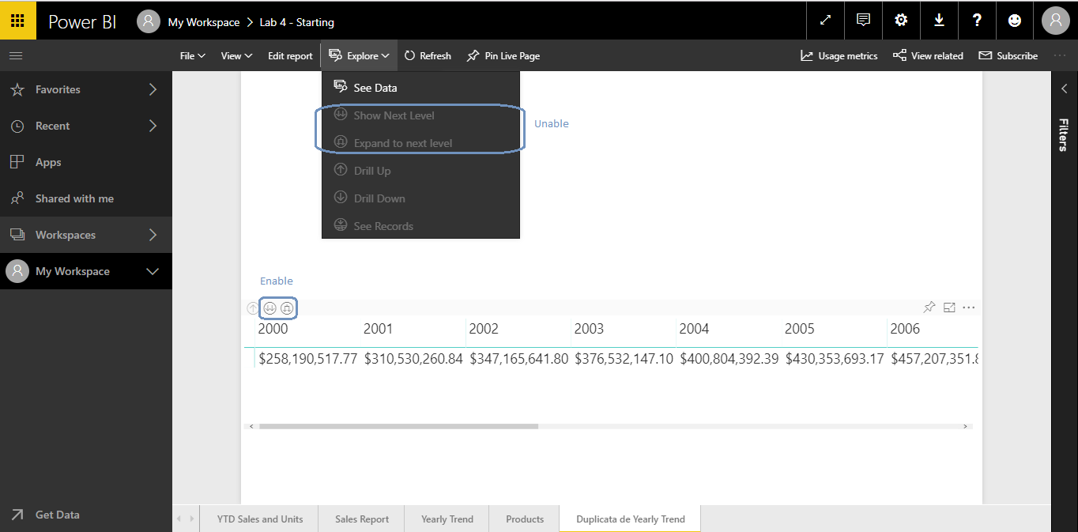Switch to the Yearly Trend tab

447,519
